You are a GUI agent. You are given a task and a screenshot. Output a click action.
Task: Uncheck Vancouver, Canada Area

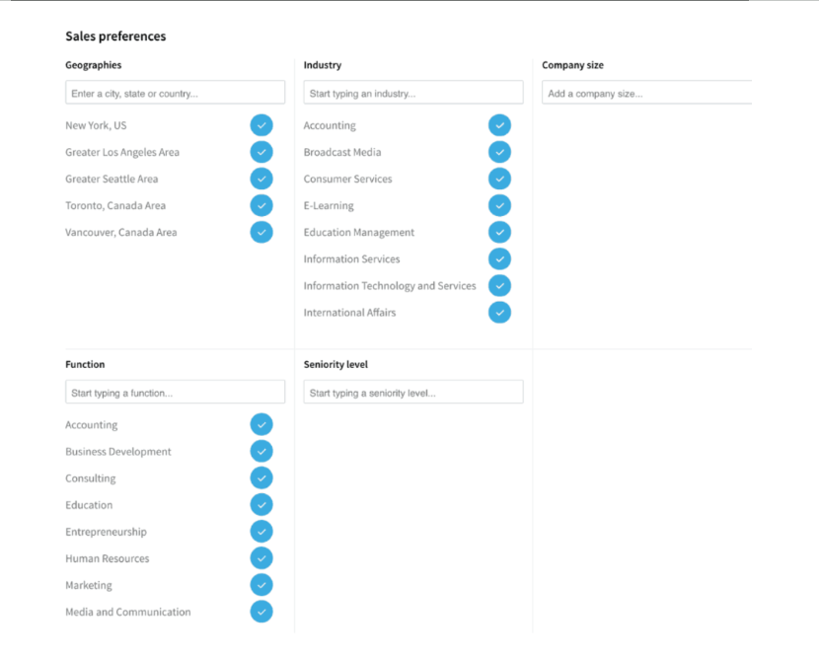coord(261,233)
